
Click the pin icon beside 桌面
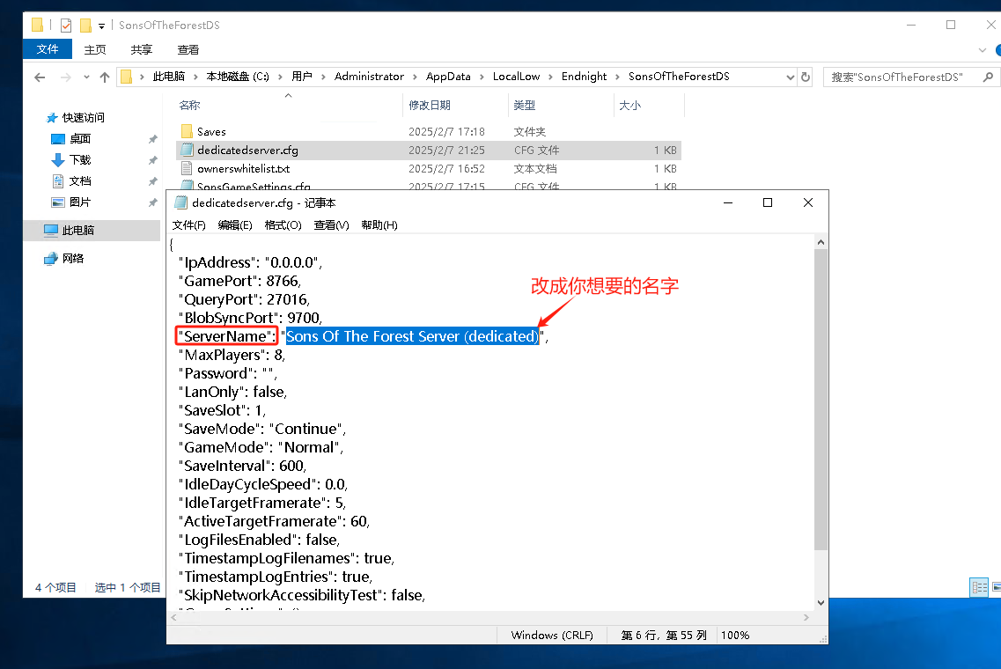pos(152,139)
